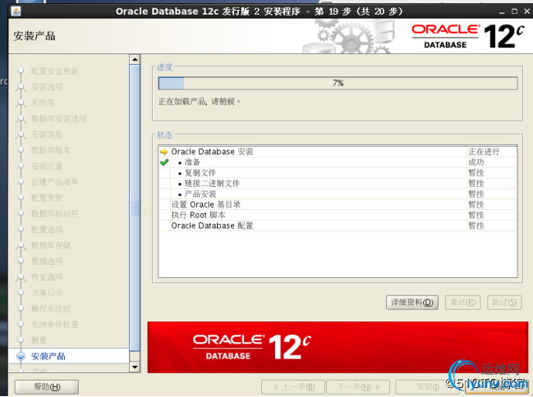Select the 恢复选项 step
The image size is (533, 397).
(x=47, y=277)
